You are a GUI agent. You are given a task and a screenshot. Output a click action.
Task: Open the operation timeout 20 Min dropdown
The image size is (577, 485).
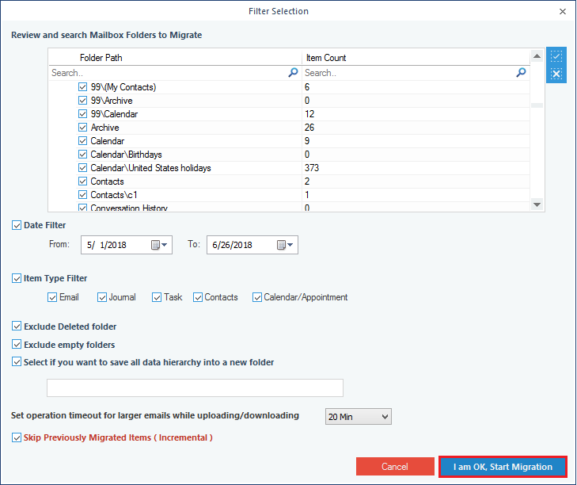(x=358, y=417)
